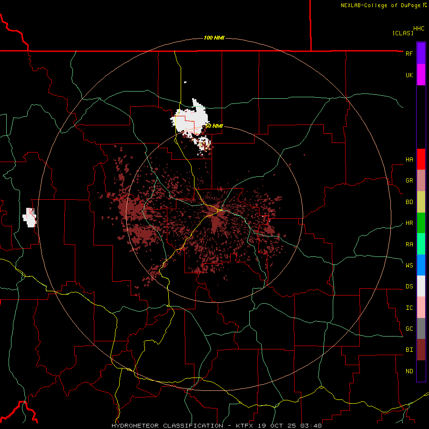Click the UK magenta legend swatch
The width and height of the screenshot is (429, 429).
[x=421, y=75]
